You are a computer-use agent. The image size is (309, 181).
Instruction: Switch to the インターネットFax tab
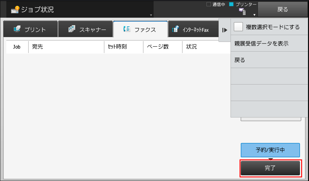coord(194,29)
